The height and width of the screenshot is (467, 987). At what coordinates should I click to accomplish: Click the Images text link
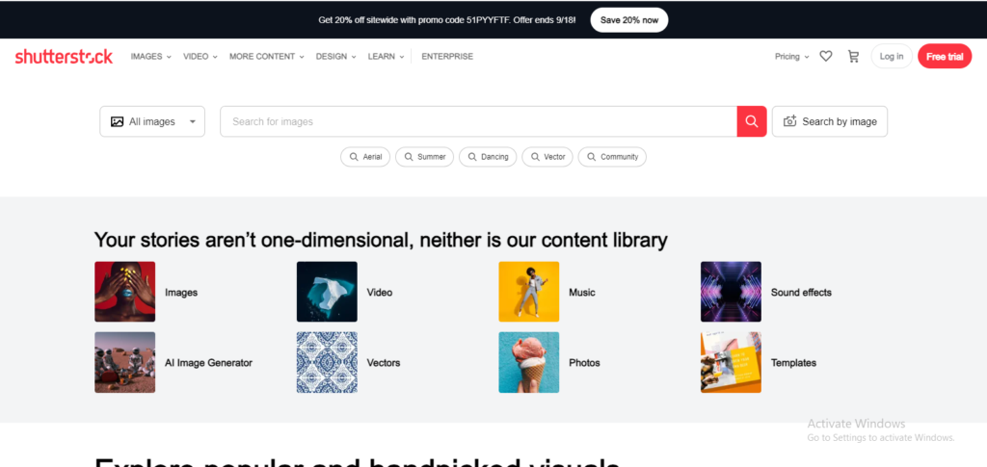pyautogui.click(x=181, y=293)
